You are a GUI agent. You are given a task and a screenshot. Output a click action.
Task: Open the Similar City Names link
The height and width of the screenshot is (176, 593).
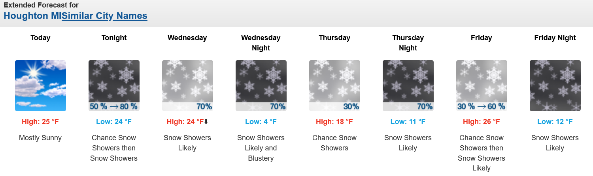pos(104,16)
